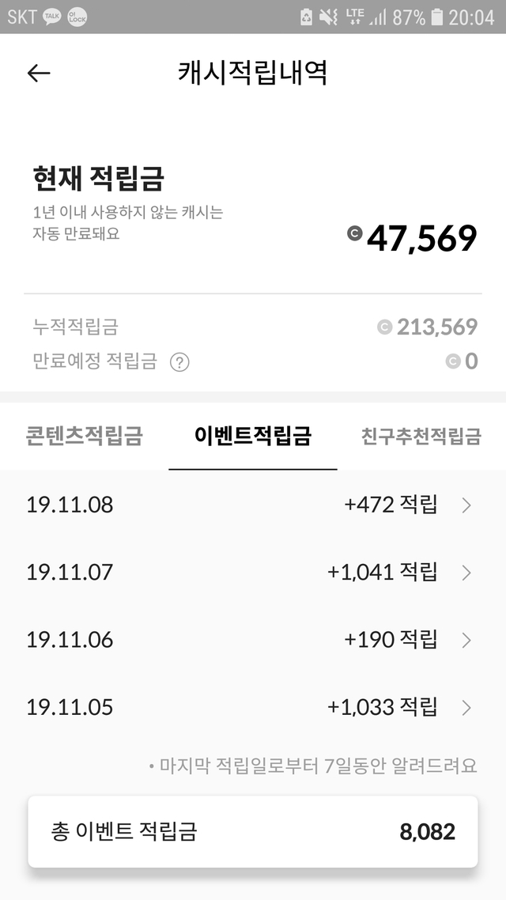Open the expiring cash help question mark
The image size is (506, 900).
click(x=180, y=362)
